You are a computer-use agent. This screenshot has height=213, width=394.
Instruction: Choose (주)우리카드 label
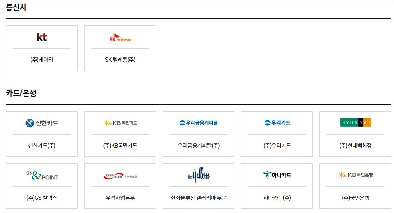pyautogui.click(x=277, y=145)
